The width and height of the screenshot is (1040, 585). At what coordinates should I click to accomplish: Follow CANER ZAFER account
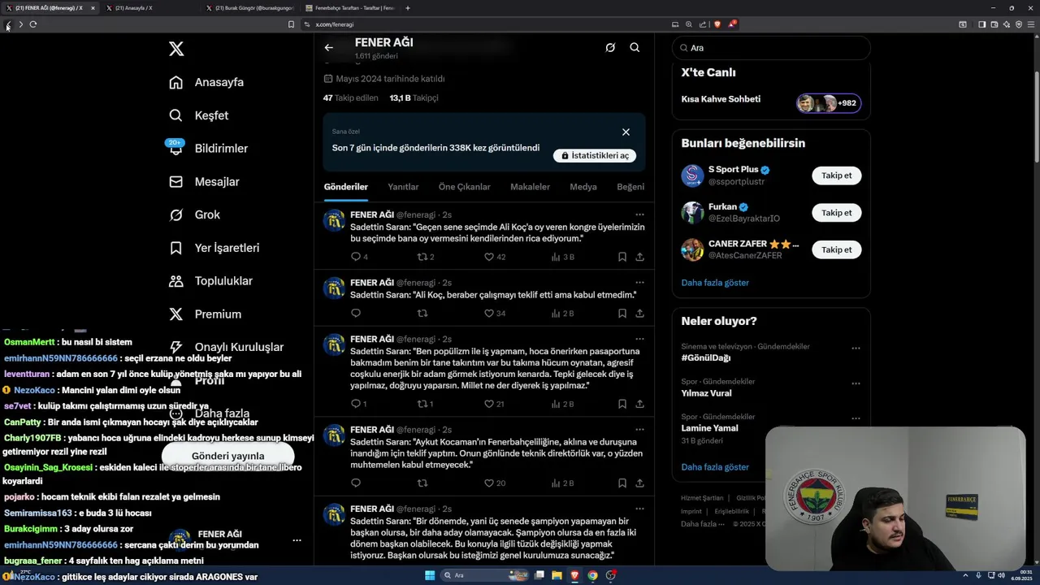(x=836, y=249)
